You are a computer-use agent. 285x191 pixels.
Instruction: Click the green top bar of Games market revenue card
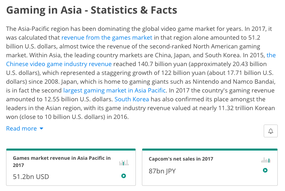pos(71,149)
